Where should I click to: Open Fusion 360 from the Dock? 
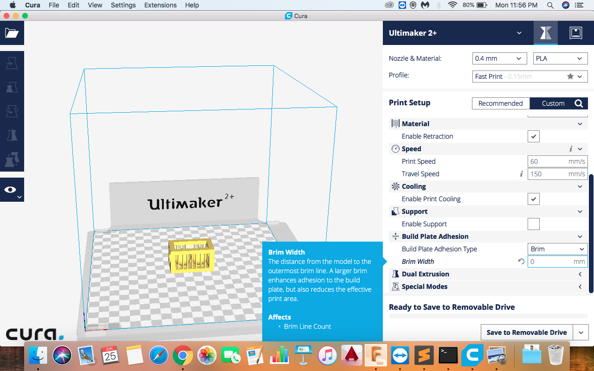(376, 356)
